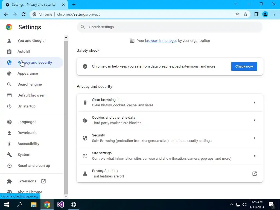
Task: Click the share page icon in address bar
Action: (237, 14)
